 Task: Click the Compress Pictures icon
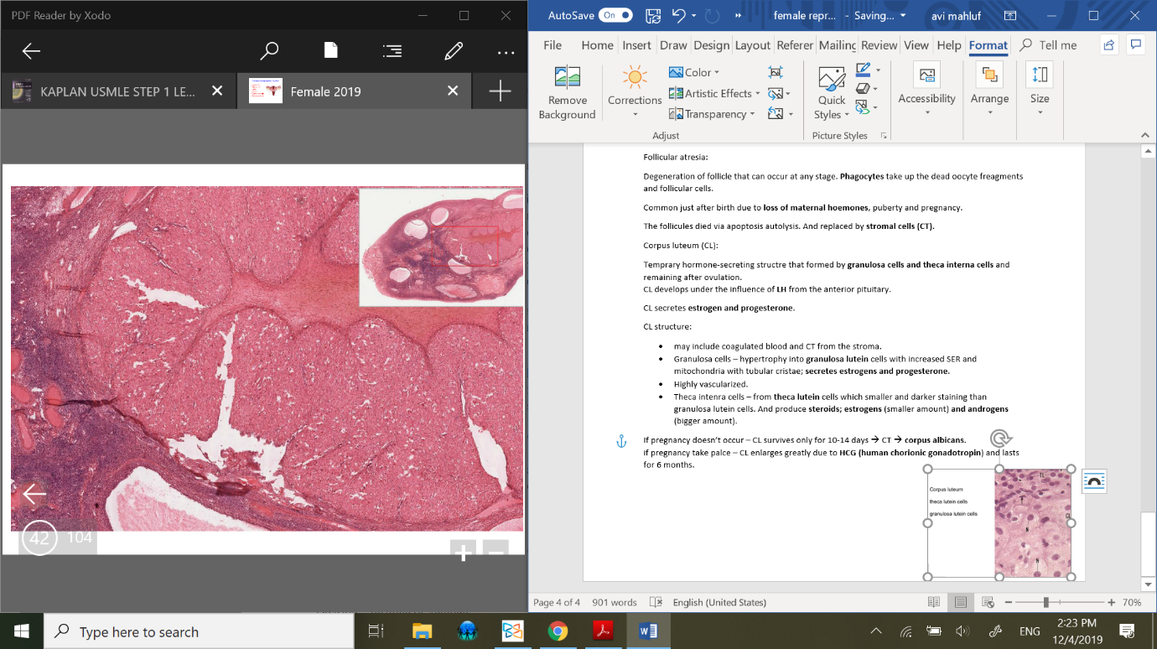click(776, 73)
